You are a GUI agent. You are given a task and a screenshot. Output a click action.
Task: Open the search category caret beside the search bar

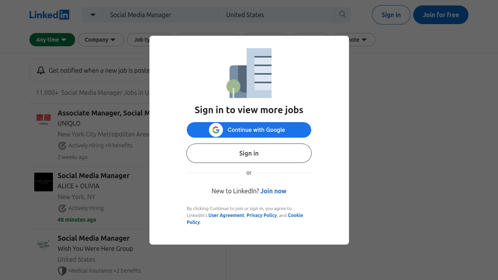92,14
